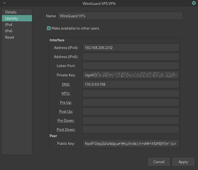Viewport: 198px width, 170px height.
Task: Apply the WireGuard settings
Action: pyautogui.click(x=183, y=162)
